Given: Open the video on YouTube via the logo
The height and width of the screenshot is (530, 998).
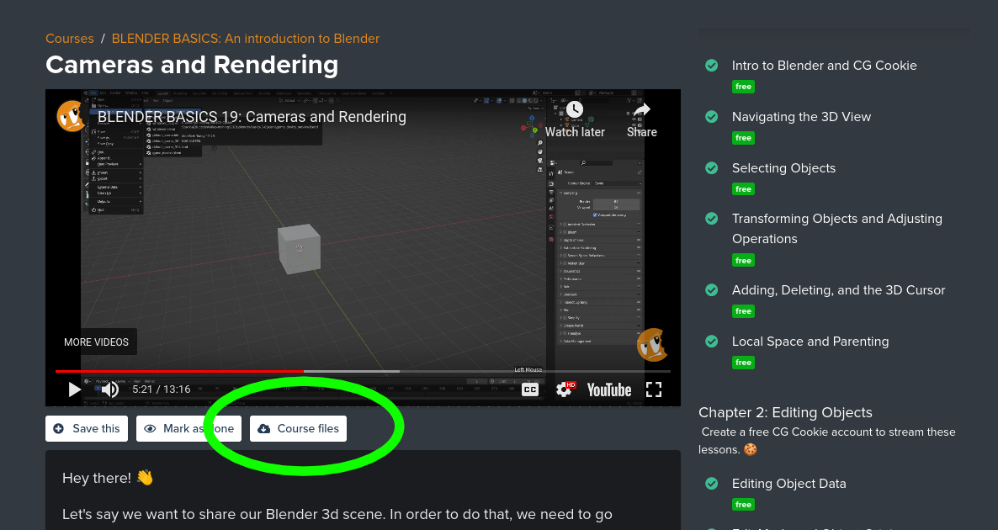Looking at the screenshot, I should (609, 390).
